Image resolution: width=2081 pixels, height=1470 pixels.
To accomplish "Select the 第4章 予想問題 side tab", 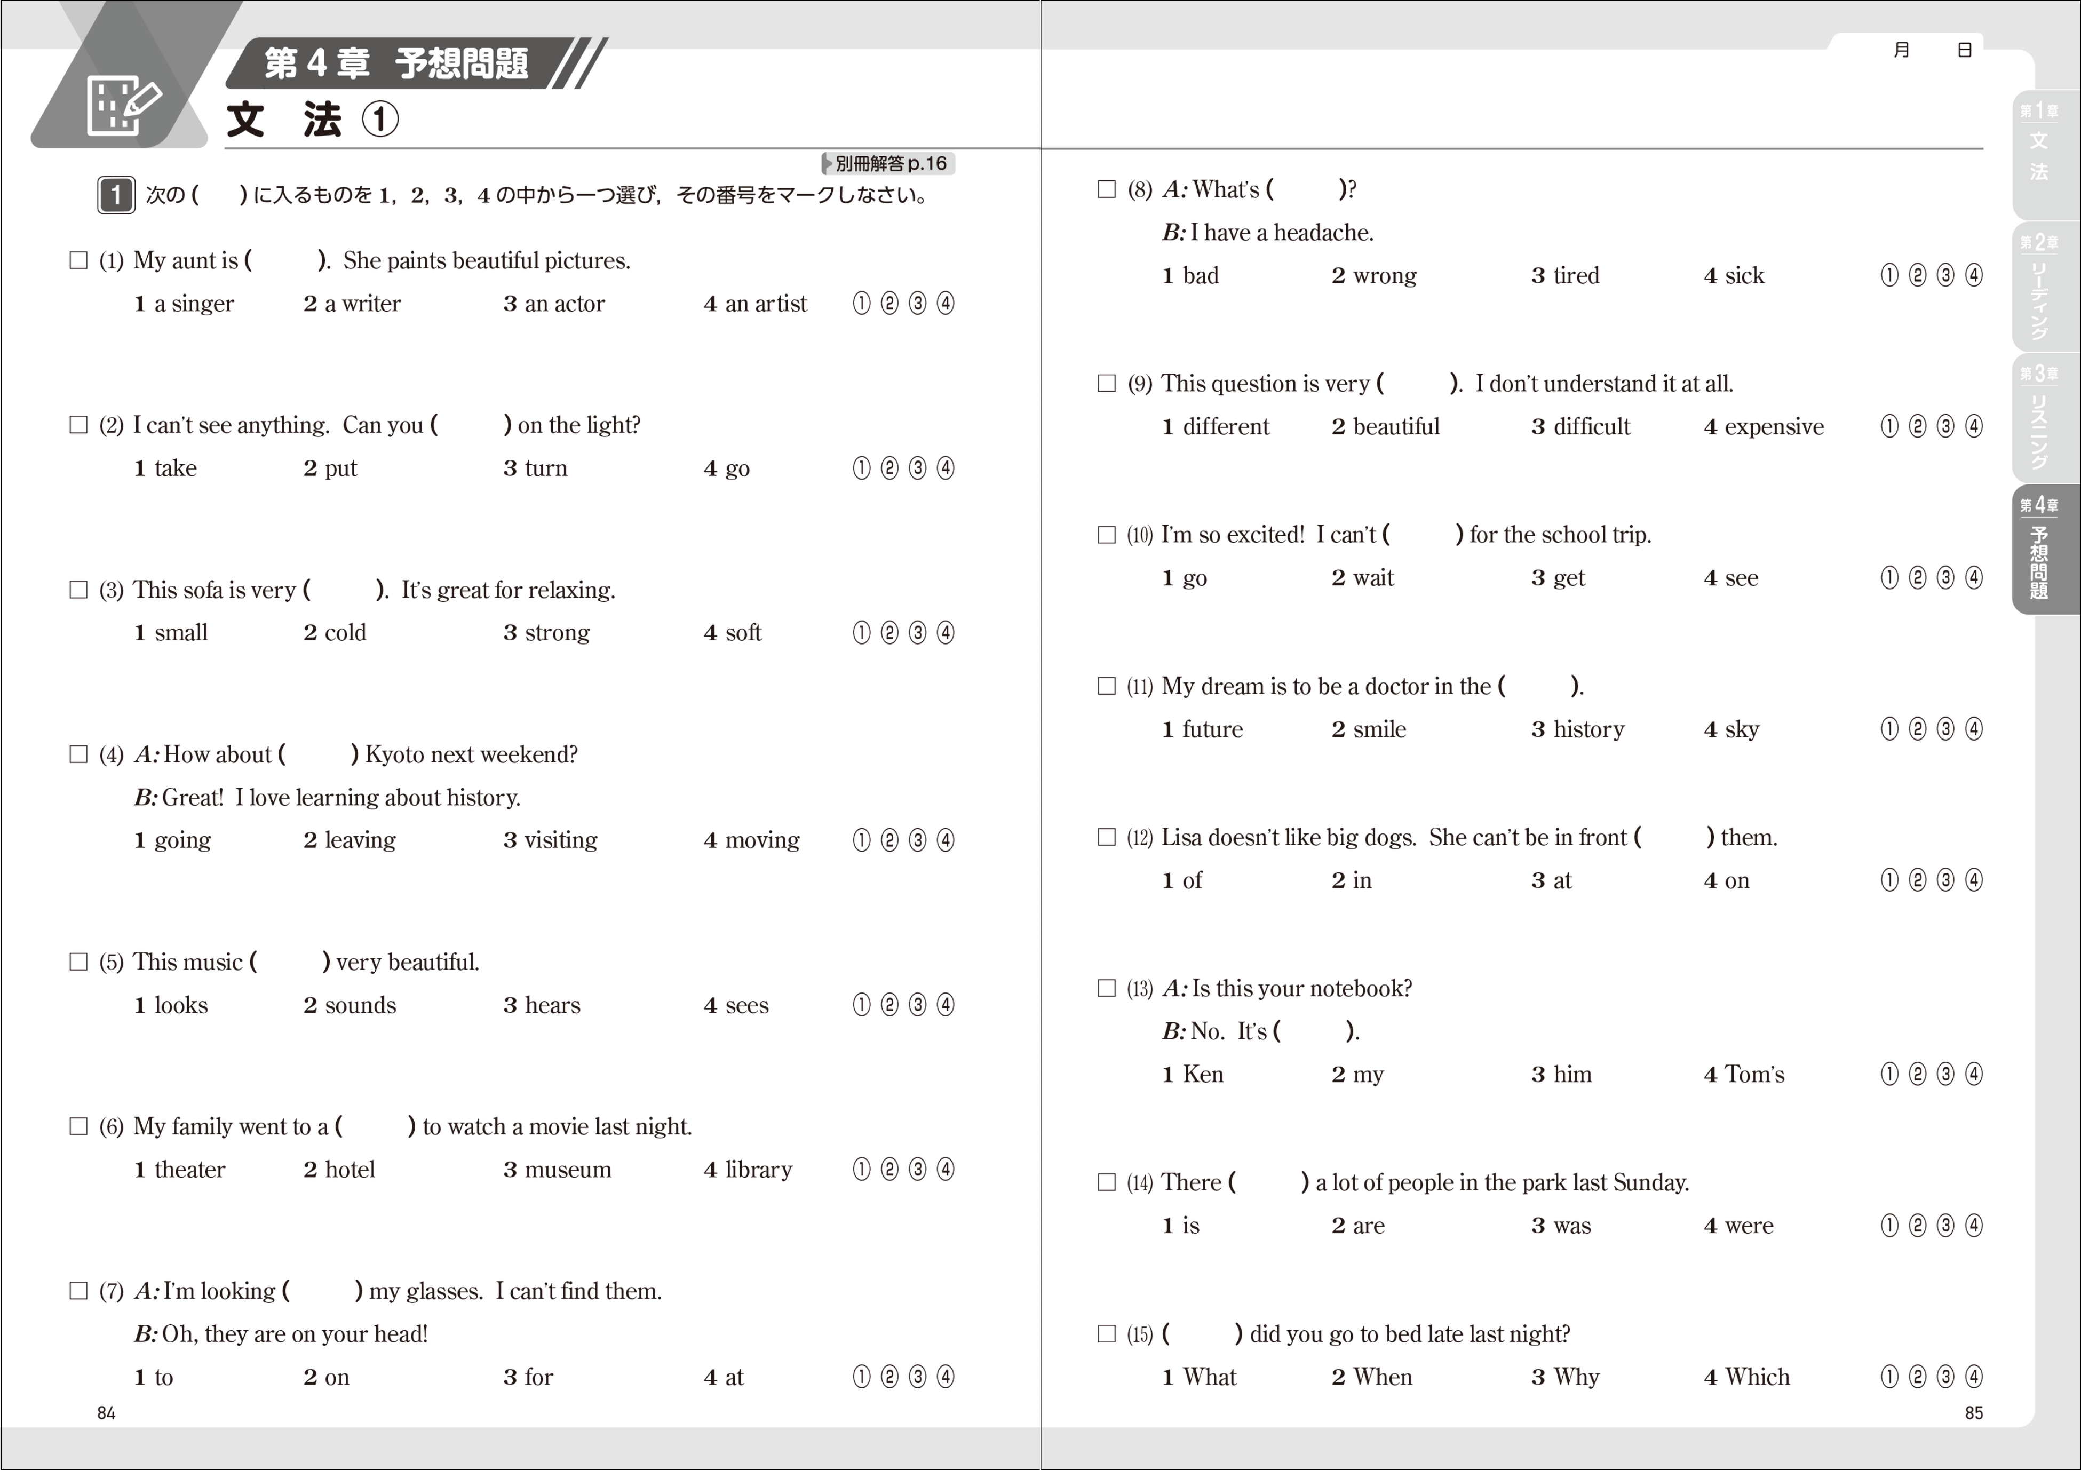I will 2039,551.
